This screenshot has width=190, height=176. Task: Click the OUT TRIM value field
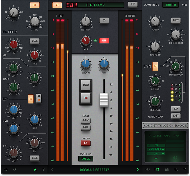point(86,159)
